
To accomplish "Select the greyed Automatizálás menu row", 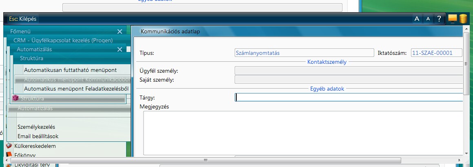I will click(69, 108).
